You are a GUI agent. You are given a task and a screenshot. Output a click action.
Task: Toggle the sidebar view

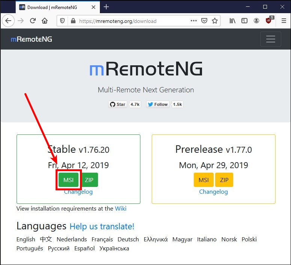tap(244, 21)
